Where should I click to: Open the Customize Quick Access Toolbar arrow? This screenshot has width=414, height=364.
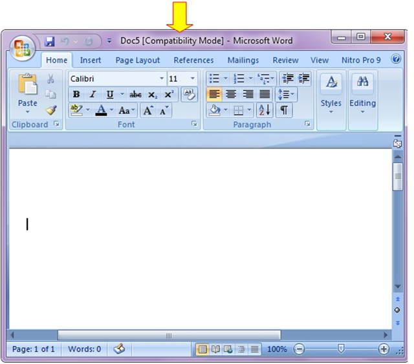tap(109, 41)
